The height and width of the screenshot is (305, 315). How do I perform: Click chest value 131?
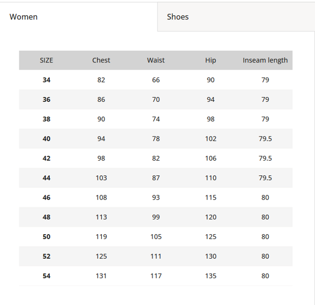pyautogui.click(x=101, y=276)
